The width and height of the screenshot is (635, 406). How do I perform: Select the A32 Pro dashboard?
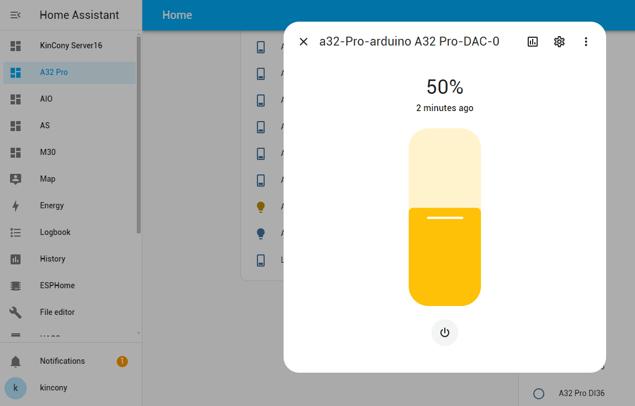[x=54, y=72]
